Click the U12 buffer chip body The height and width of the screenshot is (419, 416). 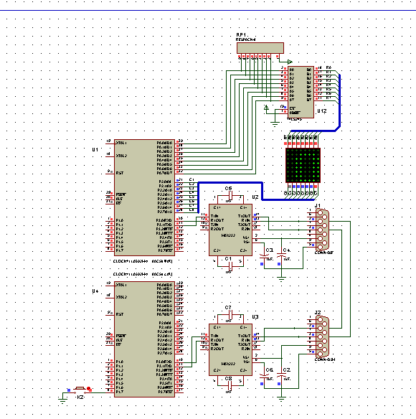(301, 92)
